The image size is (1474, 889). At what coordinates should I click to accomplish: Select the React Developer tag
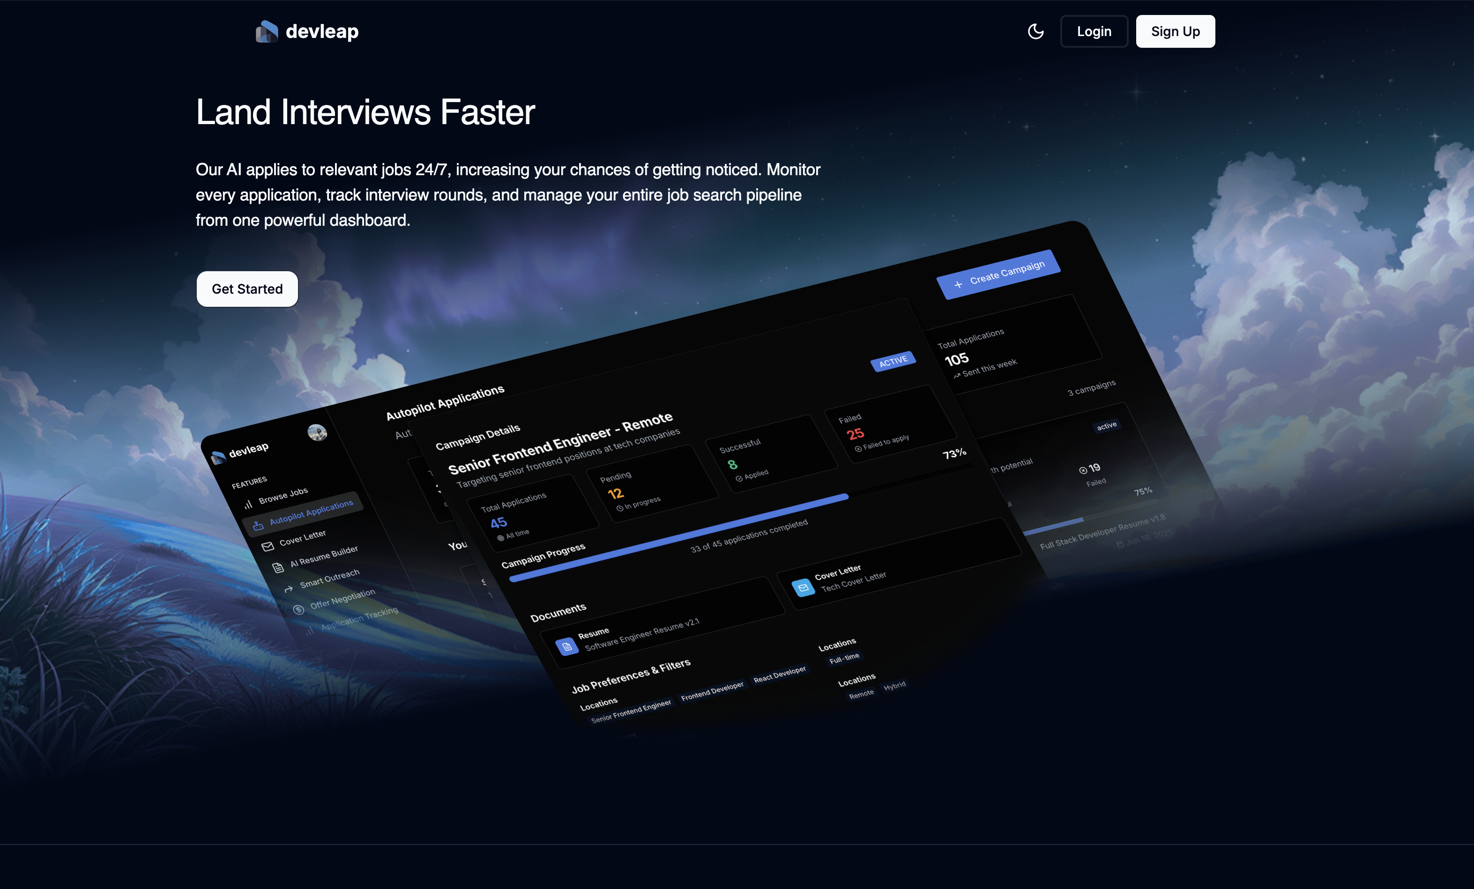780,674
